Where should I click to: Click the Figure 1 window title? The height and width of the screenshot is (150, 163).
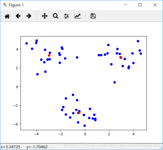click(x=16, y=5)
